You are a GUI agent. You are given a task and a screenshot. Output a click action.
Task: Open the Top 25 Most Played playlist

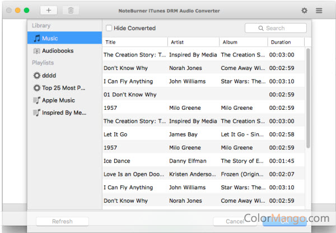(x=64, y=88)
